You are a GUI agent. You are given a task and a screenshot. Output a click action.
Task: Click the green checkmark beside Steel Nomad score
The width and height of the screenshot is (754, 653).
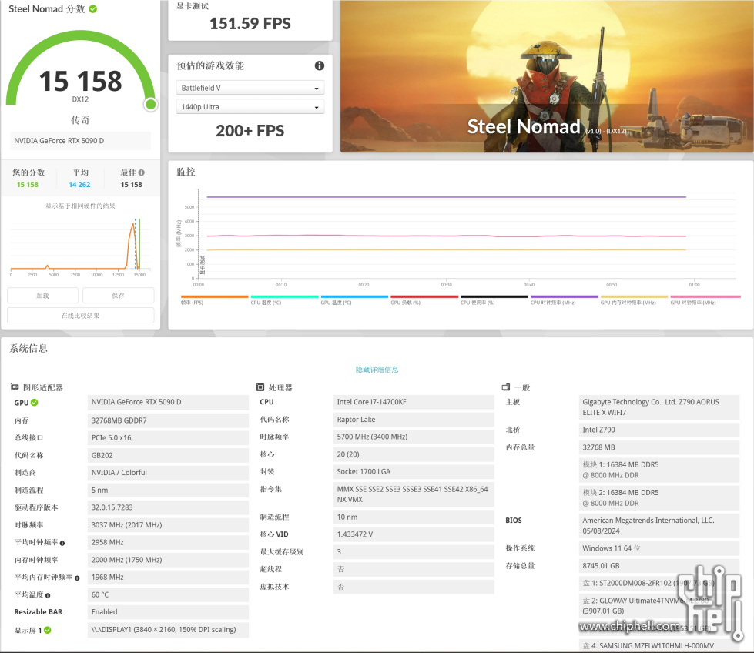click(93, 8)
